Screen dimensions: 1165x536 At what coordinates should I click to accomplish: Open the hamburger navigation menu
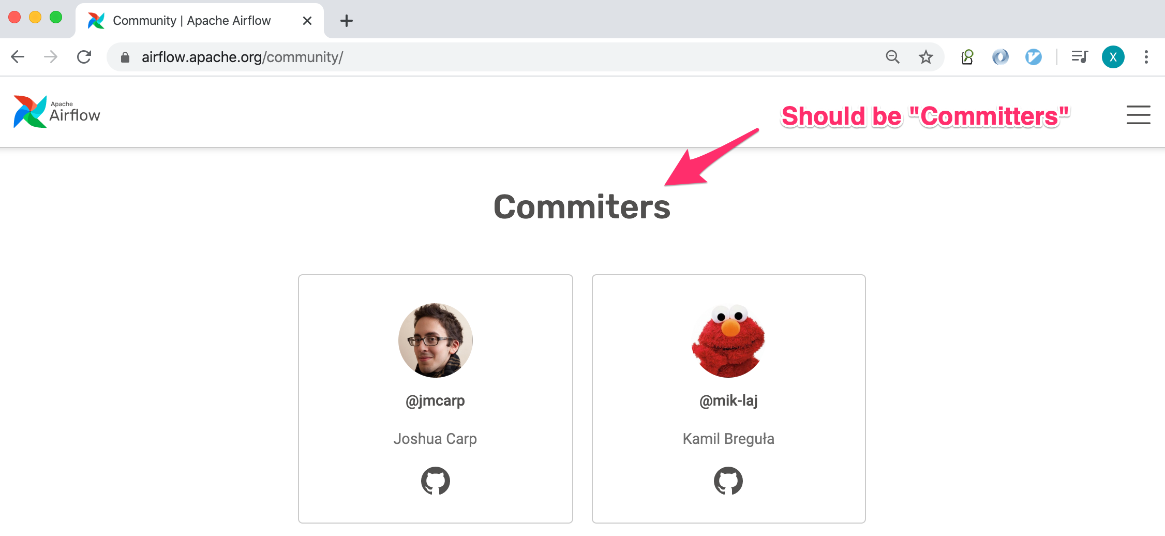[1138, 115]
